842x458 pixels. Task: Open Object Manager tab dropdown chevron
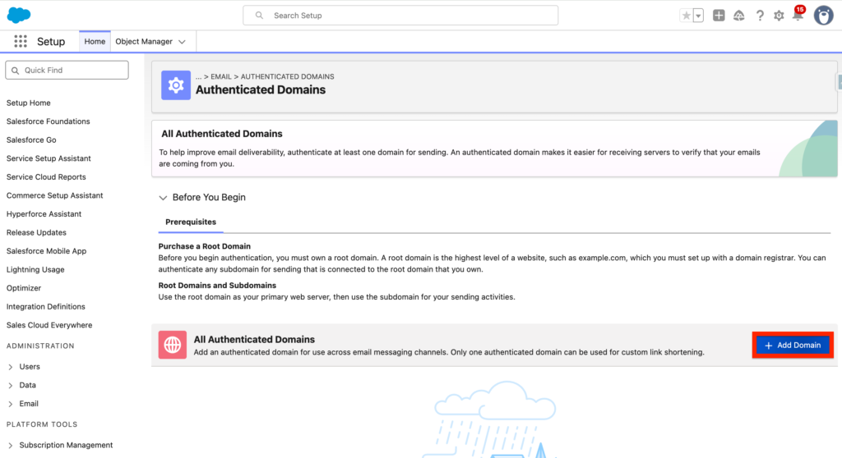pos(183,42)
